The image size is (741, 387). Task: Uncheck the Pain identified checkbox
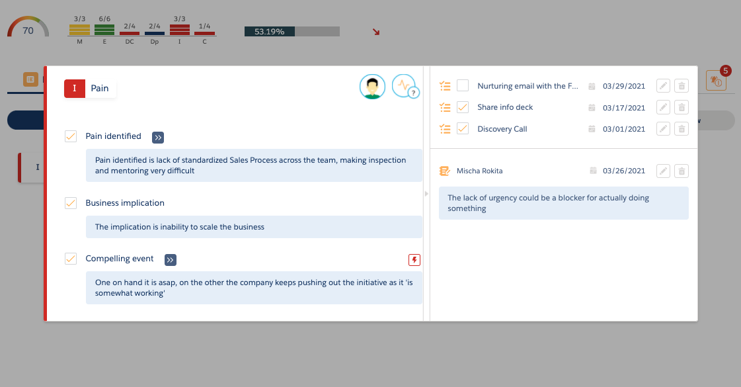[x=71, y=136]
